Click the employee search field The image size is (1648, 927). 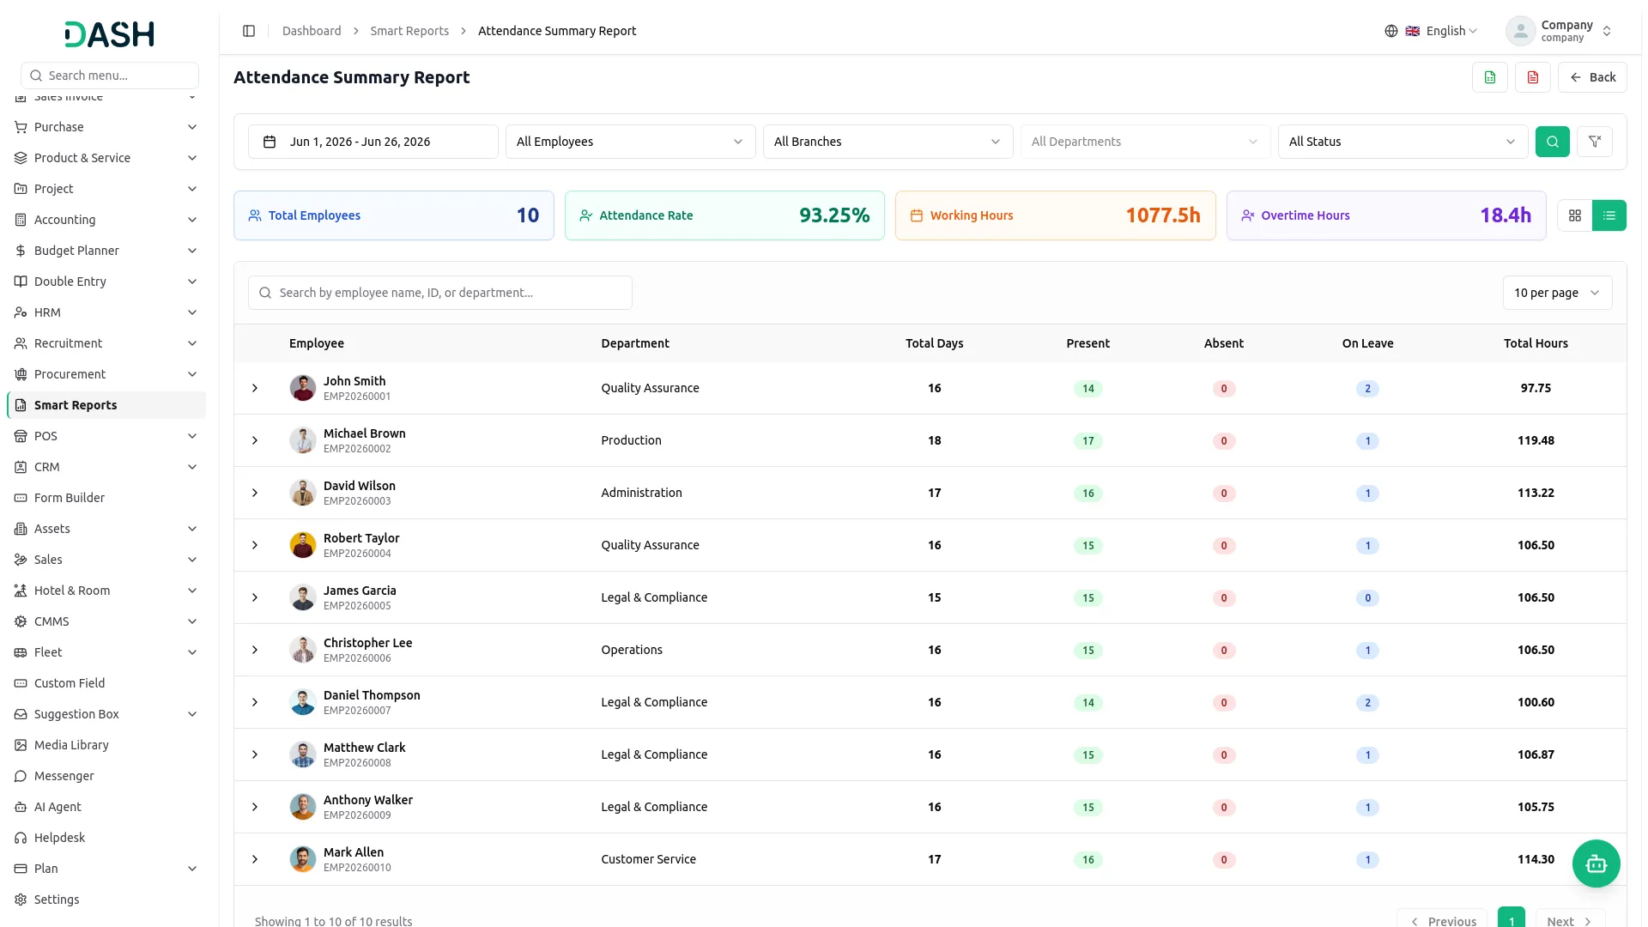440,293
